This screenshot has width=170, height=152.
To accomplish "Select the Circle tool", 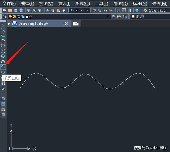I will pyautogui.click(x=3, y=56).
